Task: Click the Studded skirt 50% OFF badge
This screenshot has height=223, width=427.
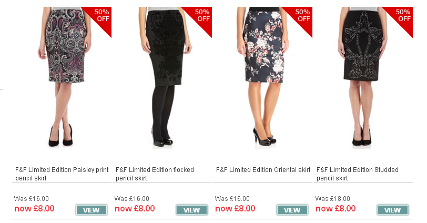Action: (402, 17)
